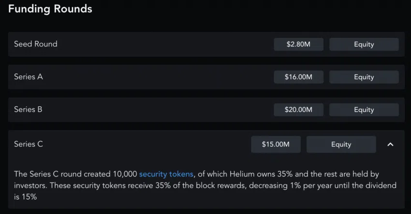Image resolution: width=411 pixels, height=214 pixels.
Task: Click the Series C label text
Action: click(x=29, y=144)
